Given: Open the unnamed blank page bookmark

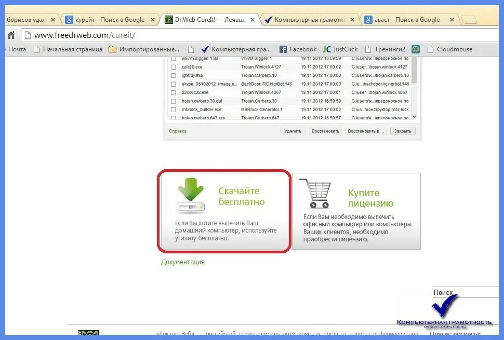Looking at the screenshot, I should tap(191, 49).
